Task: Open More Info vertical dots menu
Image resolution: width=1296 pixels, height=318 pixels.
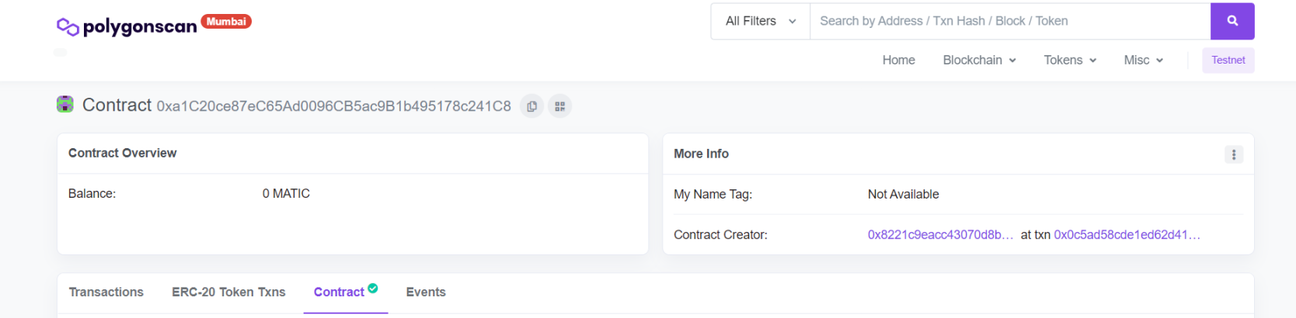Action: click(1233, 154)
